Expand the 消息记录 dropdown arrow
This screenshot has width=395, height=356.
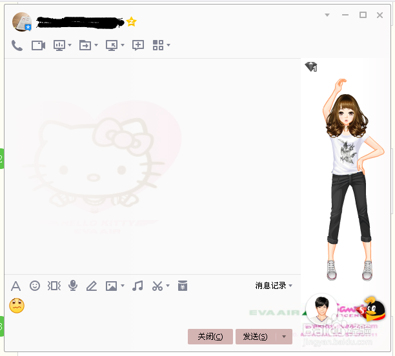point(290,286)
